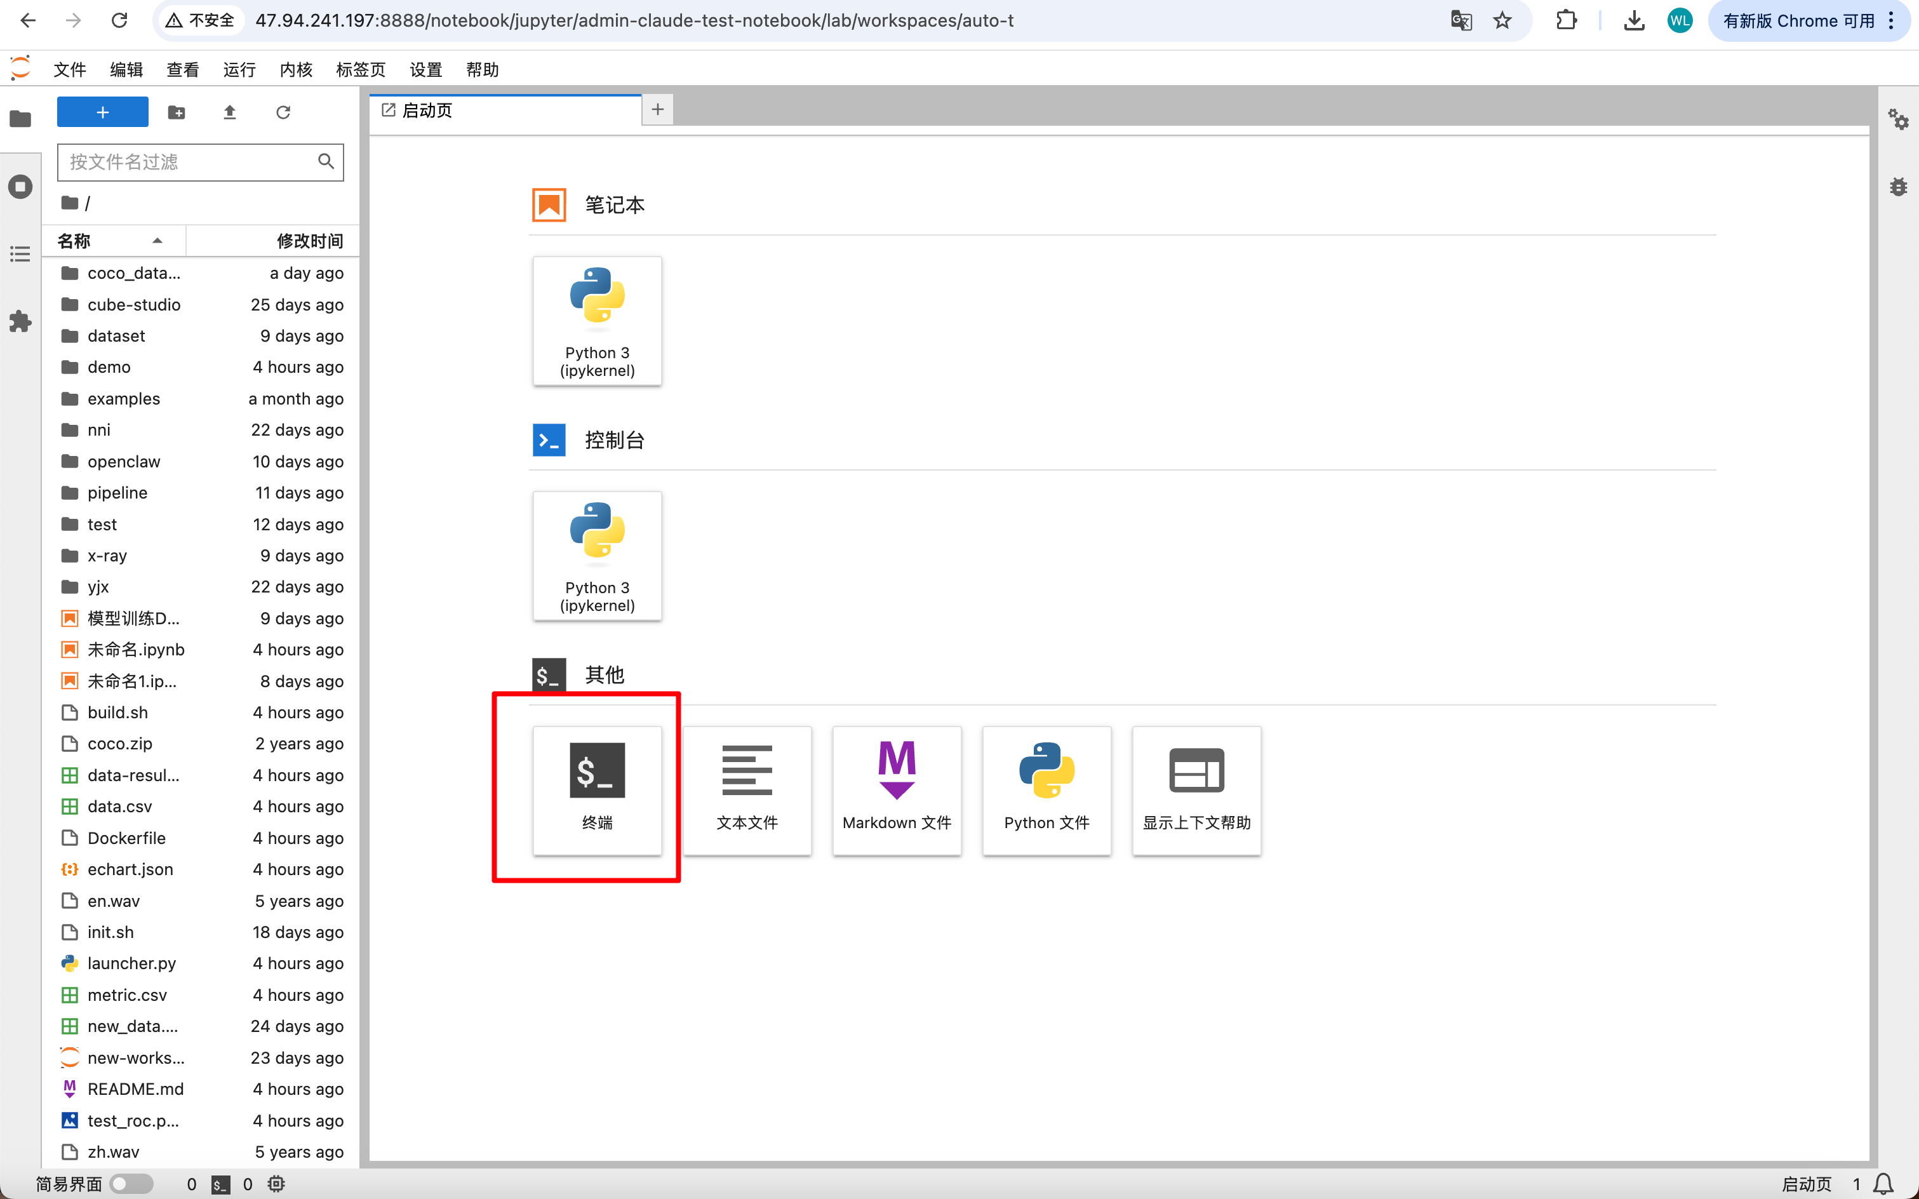Open the debugger bug icon
Image resolution: width=1919 pixels, height=1199 pixels.
(1899, 186)
